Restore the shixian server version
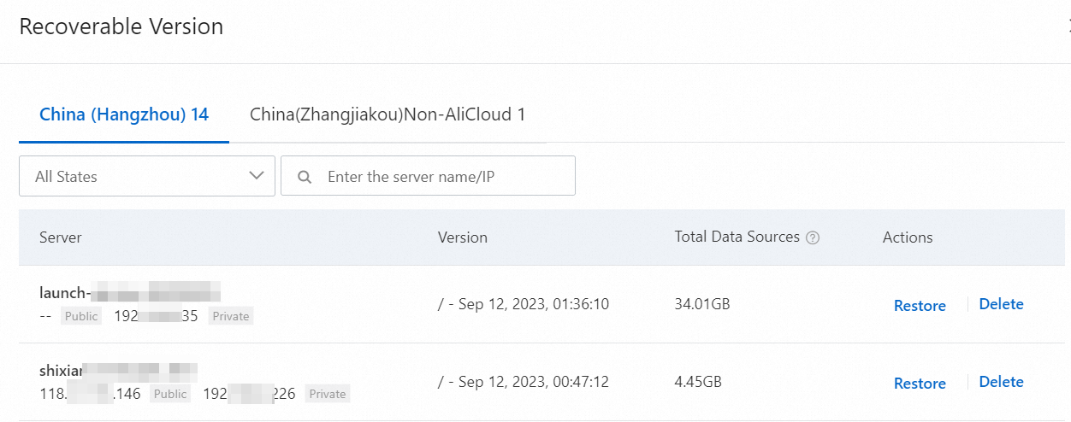The height and width of the screenshot is (422, 1071). coord(920,383)
